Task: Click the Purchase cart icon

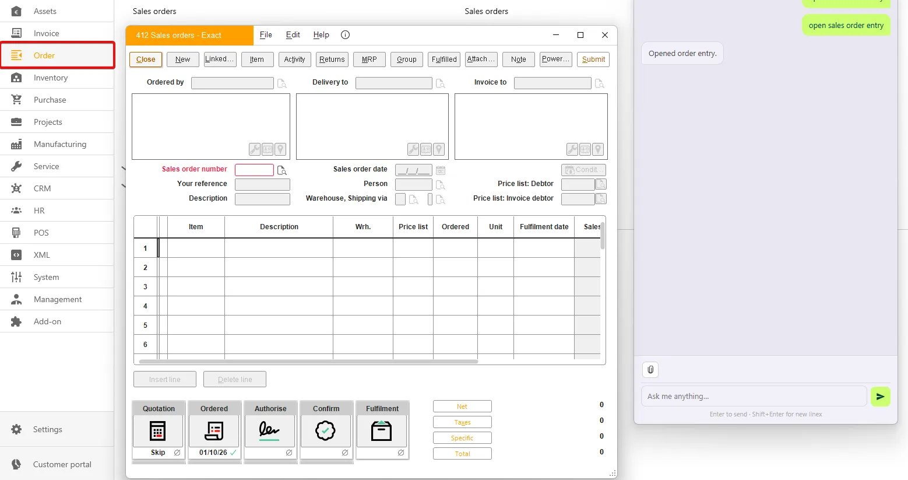Action: tap(16, 100)
